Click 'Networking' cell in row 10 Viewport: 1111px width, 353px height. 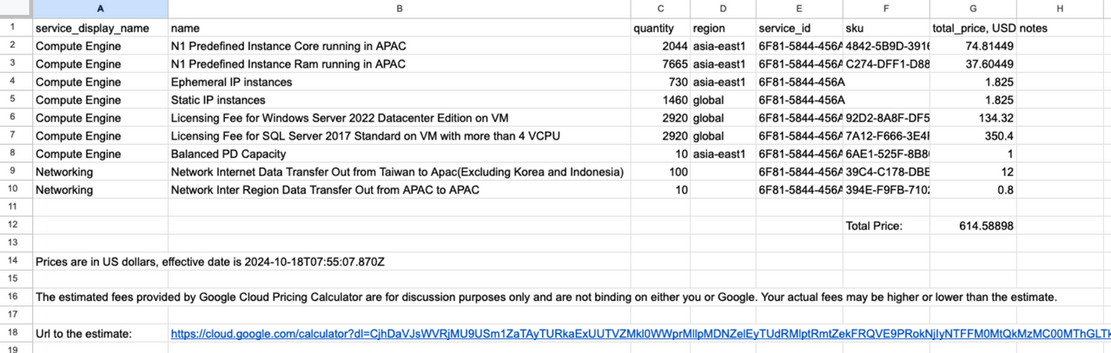tap(100, 190)
